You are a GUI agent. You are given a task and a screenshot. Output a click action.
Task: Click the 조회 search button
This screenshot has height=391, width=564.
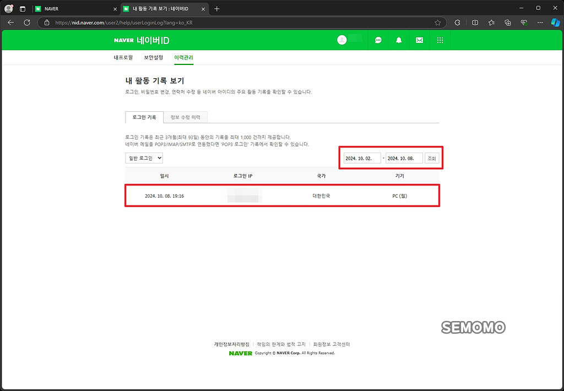[432, 158]
